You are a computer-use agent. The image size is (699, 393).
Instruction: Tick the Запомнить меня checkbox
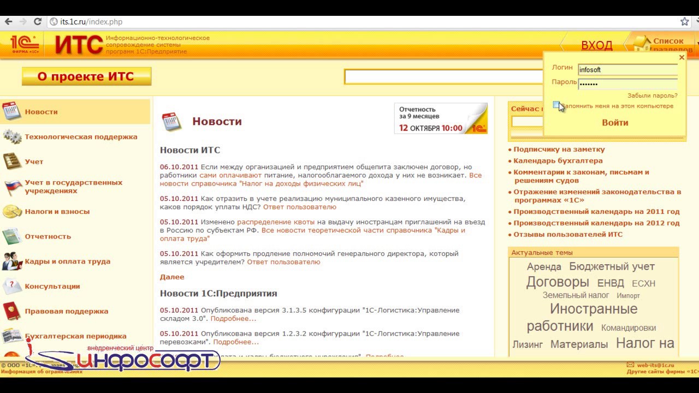pos(556,105)
